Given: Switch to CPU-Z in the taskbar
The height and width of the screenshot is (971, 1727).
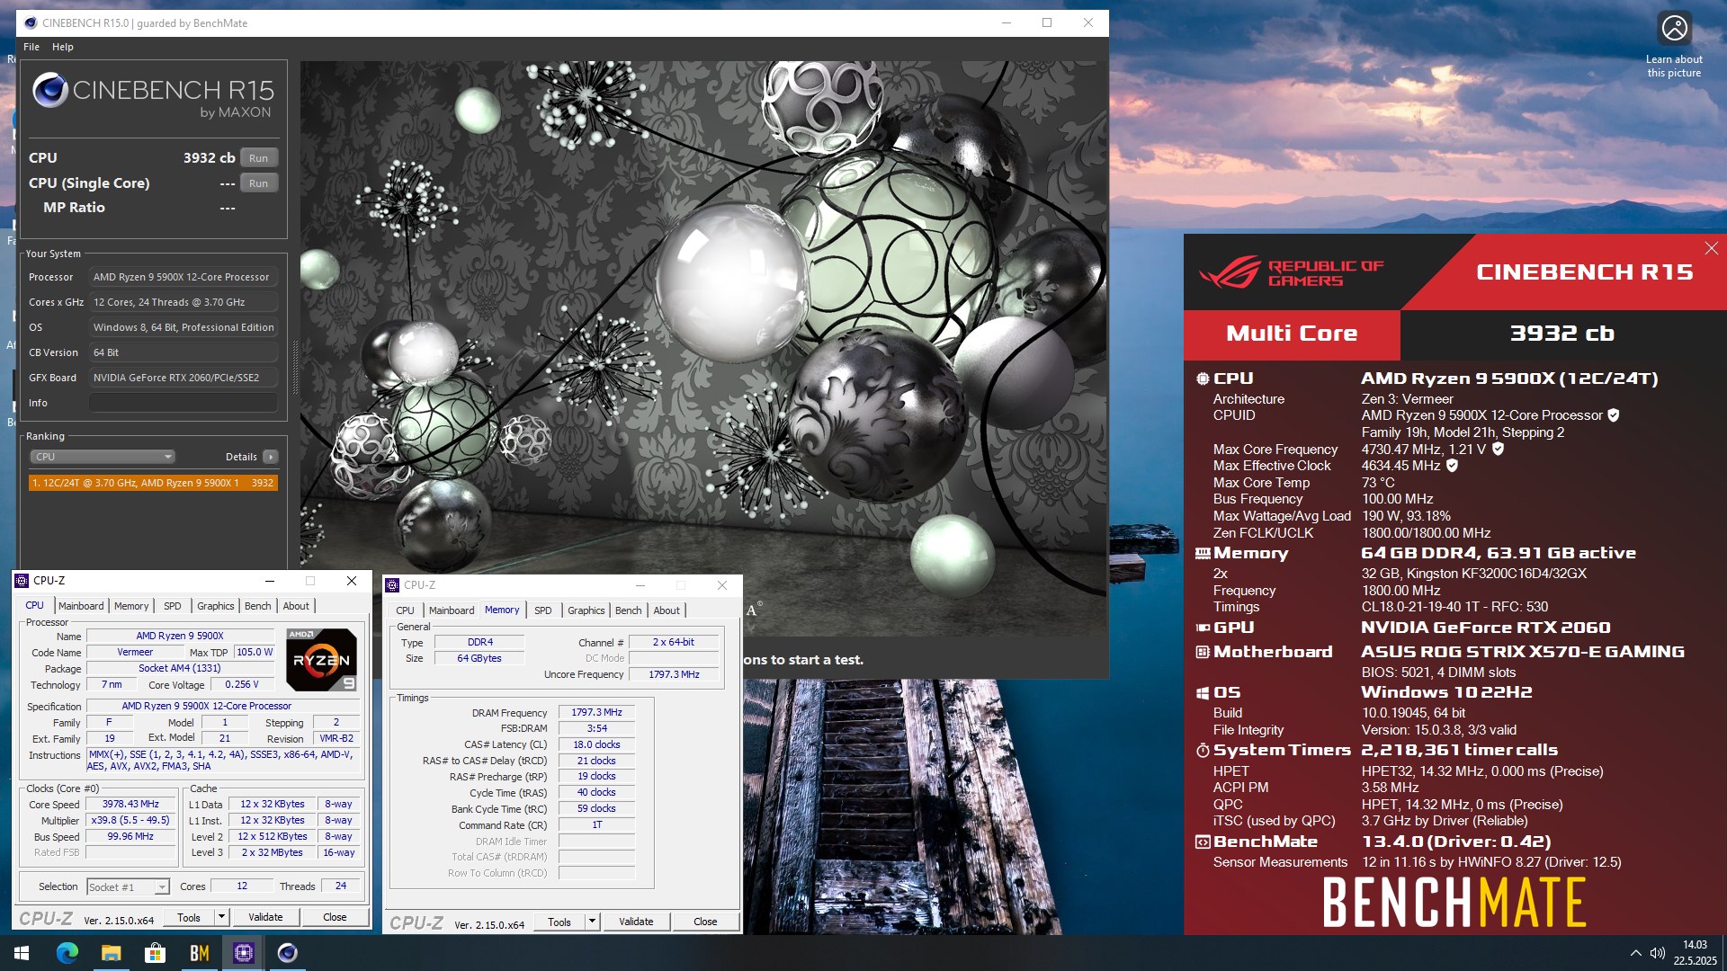Looking at the screenshot, I should [243, 953].
